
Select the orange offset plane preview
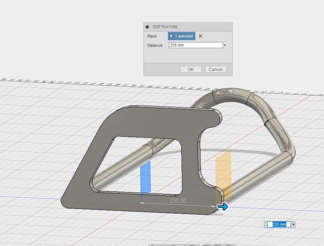click(x=224, y=171)
